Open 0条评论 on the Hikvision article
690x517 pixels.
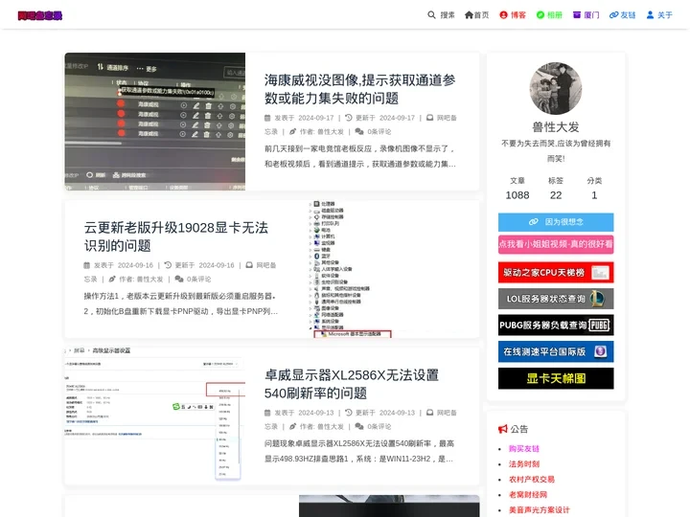click(x=379, y=131)
